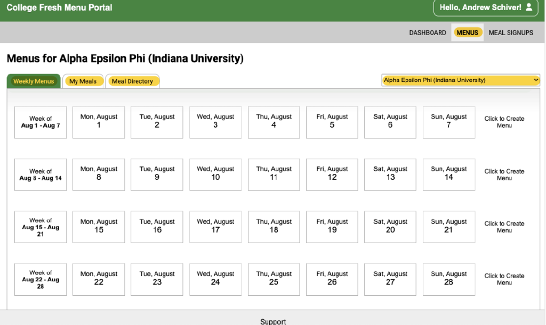Viewport: 546px width, 325px height.
Task: Choose Fri, August 12 day box
Action: pyautogui.click(x=332, y=174)
